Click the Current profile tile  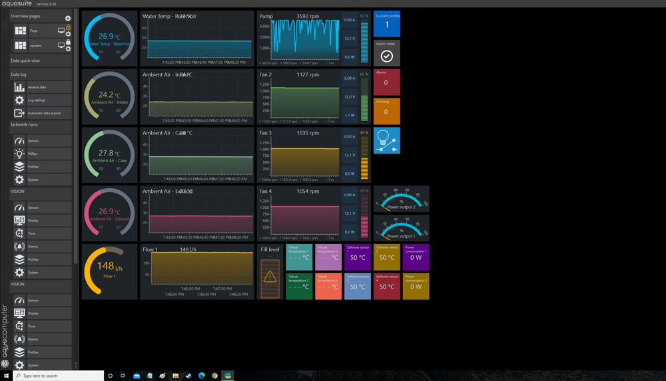(386, 24)
